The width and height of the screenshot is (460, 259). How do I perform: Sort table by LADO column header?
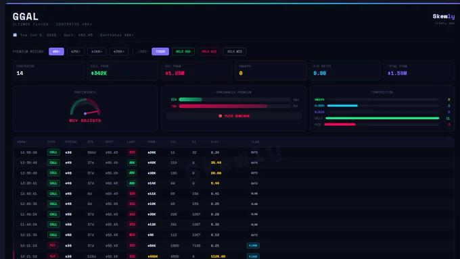tap(131, 142)
